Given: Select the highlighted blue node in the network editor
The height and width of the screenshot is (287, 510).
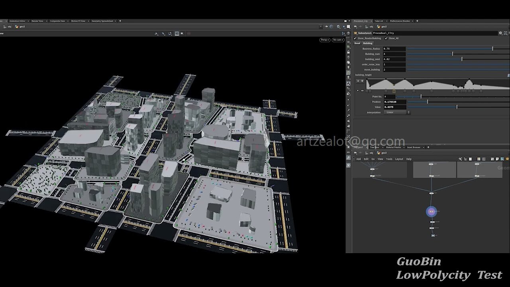Looking at the screenshot, I should coord(432,212).
